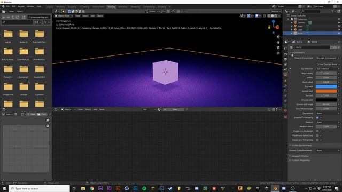
Task: Open Spotify from the Windows taskbar
Action: pyautogui.click(x=144, y=188)
